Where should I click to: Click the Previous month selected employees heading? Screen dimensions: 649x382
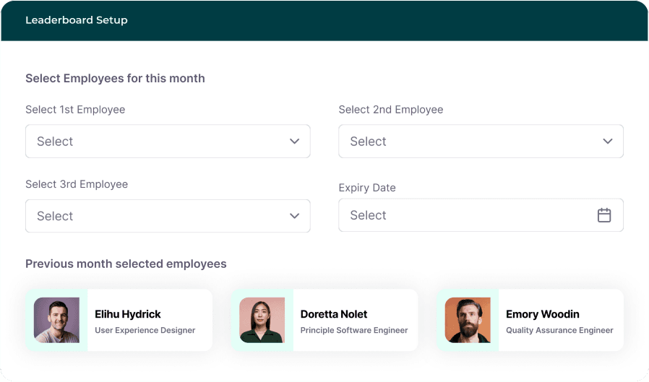click(x=126, y=264)
